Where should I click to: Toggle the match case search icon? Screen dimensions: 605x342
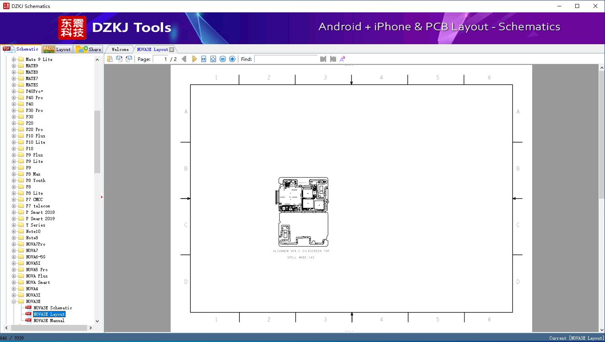point(342,59)
